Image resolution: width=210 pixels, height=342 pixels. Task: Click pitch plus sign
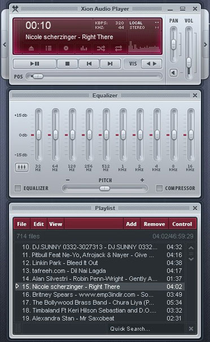point(142,180)
